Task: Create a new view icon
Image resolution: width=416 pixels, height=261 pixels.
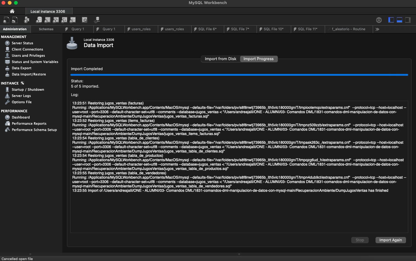Action: [x=56, y=20]
